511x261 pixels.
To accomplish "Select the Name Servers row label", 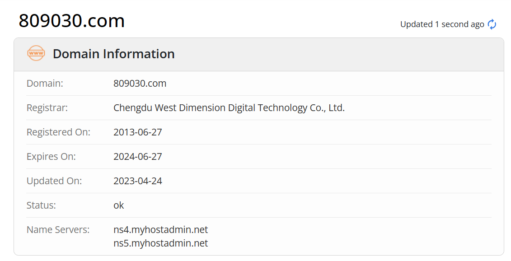I will click(57, 229).
